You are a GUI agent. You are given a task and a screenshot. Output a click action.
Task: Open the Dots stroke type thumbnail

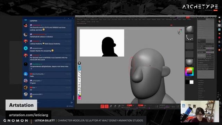pyautogui.click(x=189, y=37)
